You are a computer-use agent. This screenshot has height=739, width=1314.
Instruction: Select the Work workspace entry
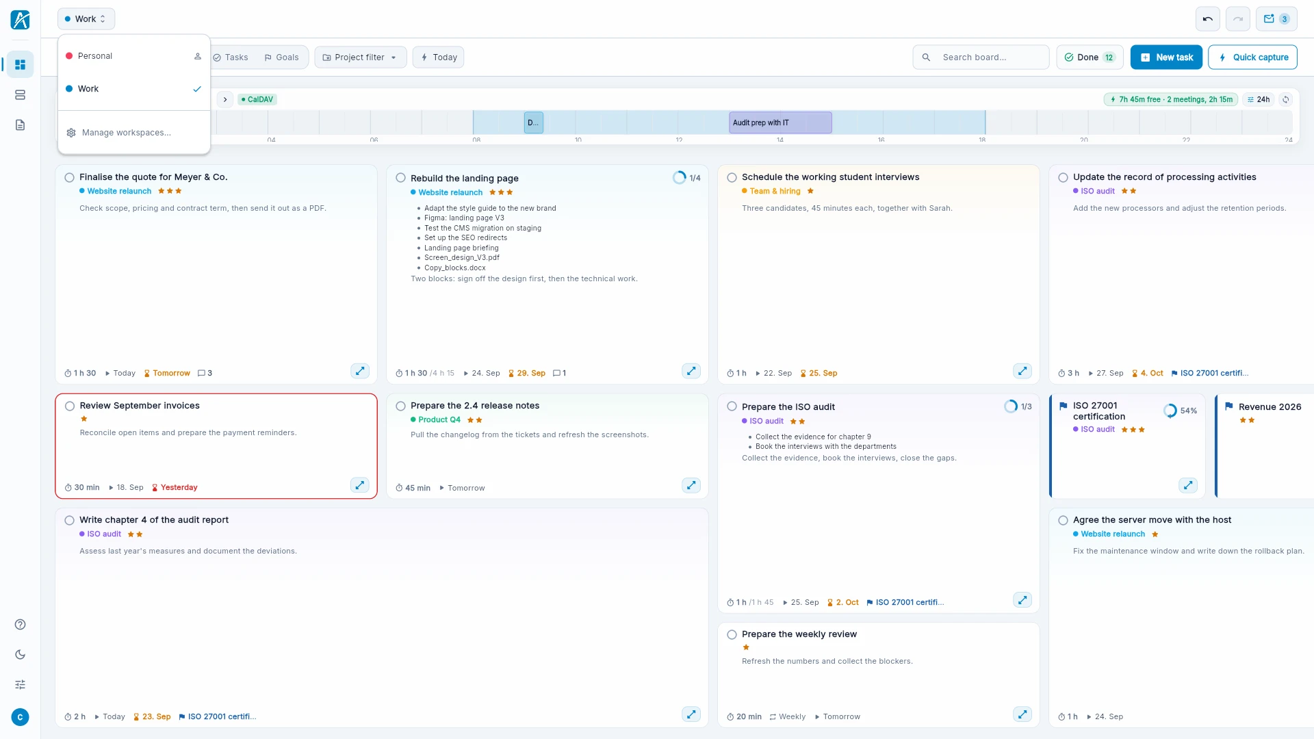[x=133, y=89]
